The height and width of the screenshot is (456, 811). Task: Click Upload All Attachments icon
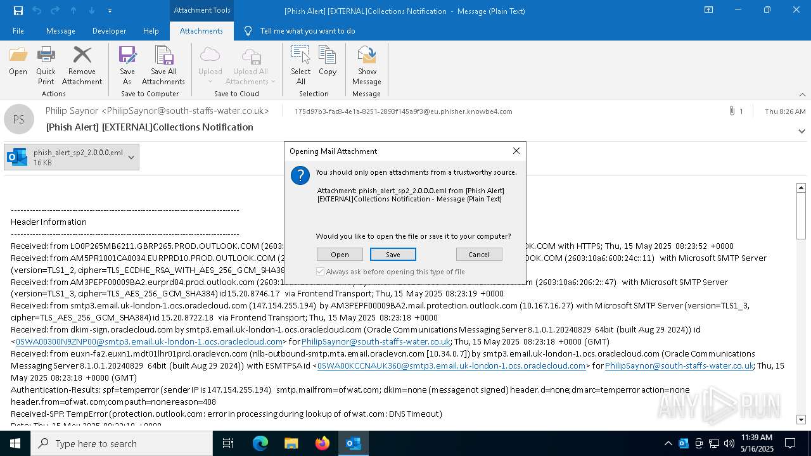point(251,66)
